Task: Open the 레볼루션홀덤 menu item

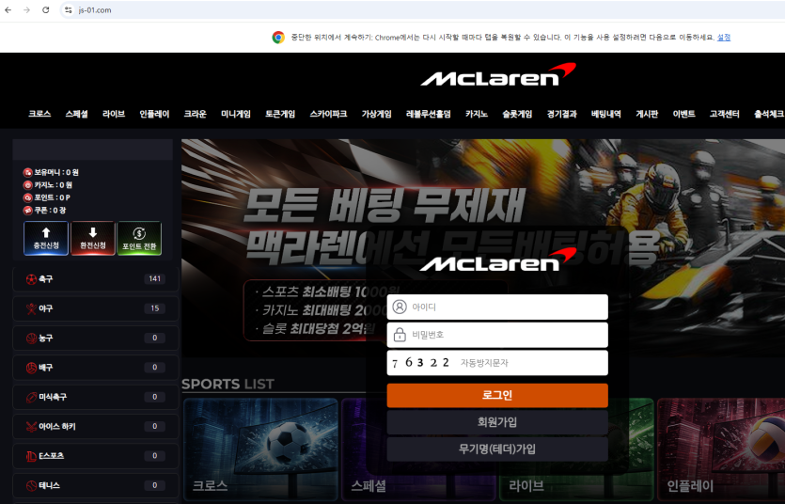Action: 429,114
